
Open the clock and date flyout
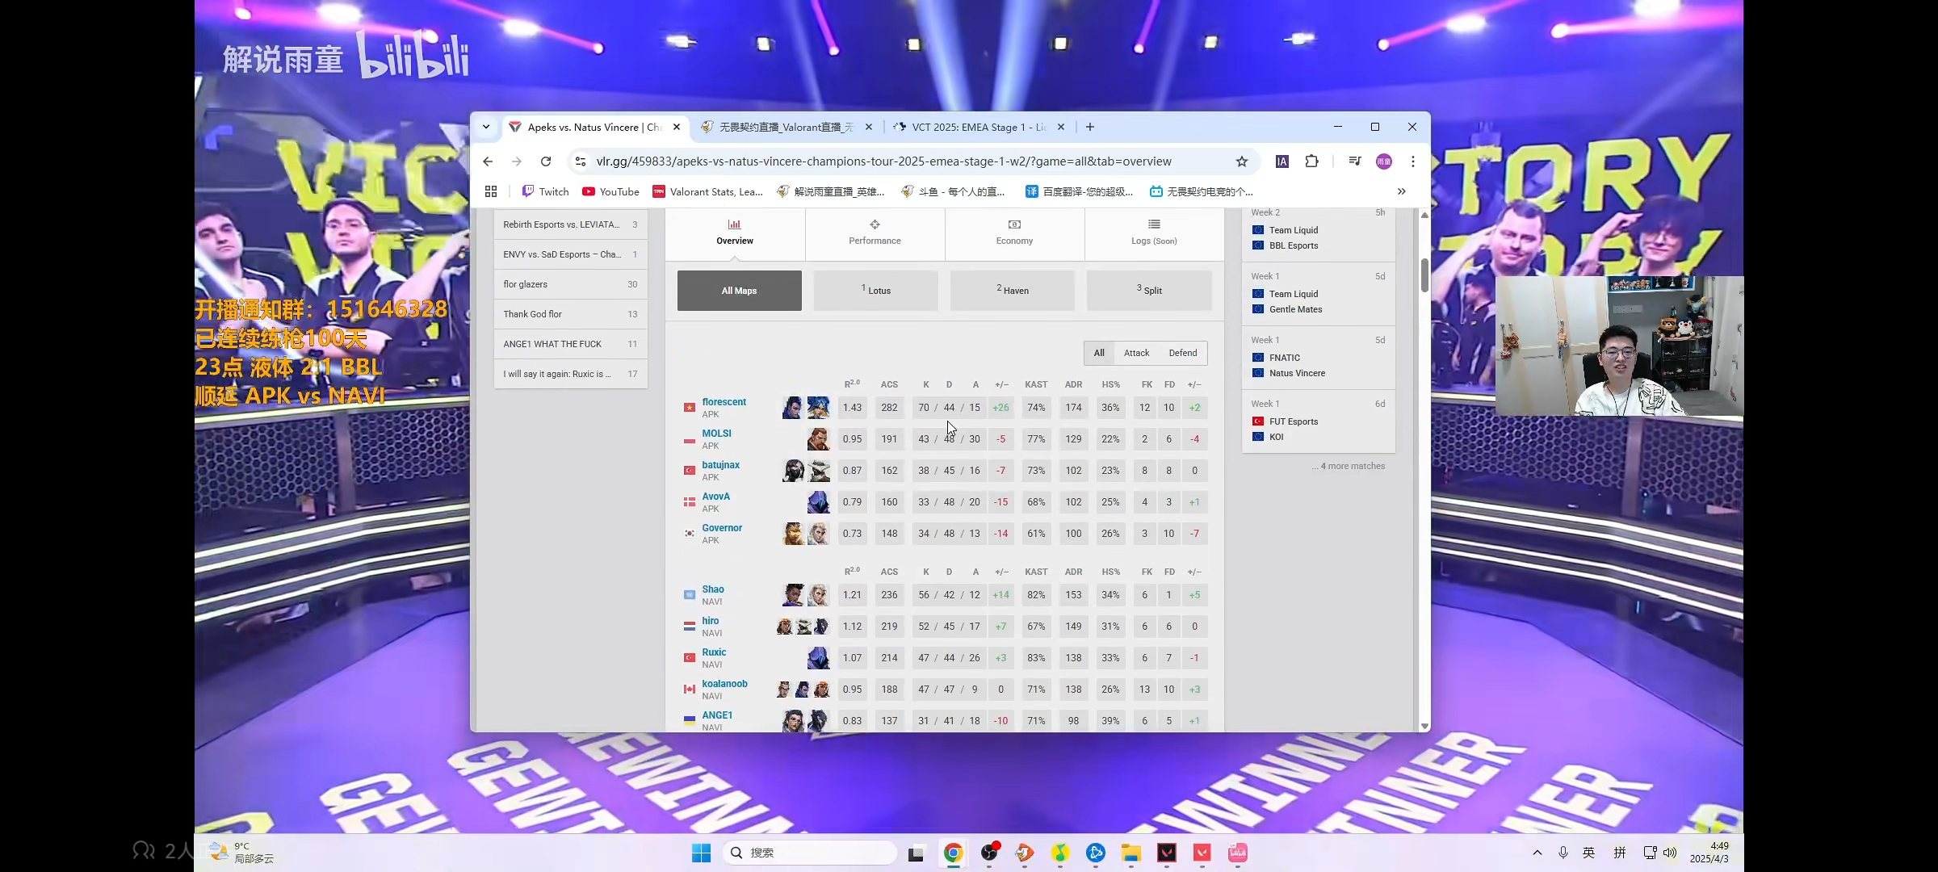(1710, 853)
